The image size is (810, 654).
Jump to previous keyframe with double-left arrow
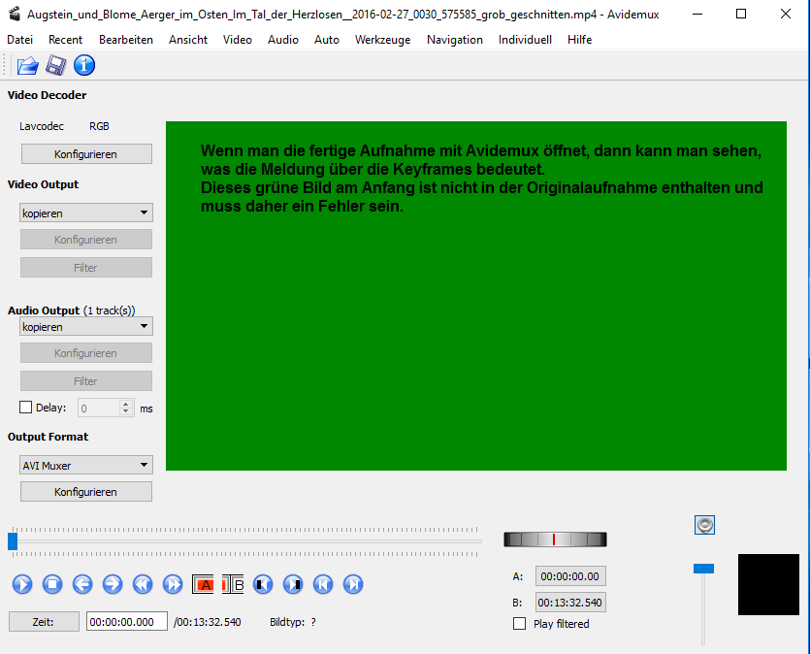pyautogui.click(x=143, y=584)
